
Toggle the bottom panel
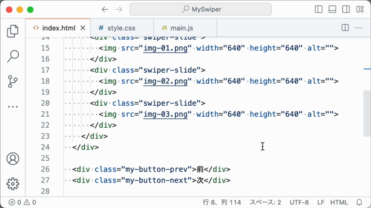(x=332, y=9)
